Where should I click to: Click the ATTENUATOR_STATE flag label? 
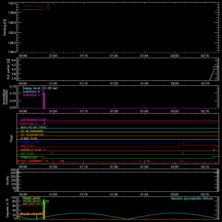tap(34, 120)
